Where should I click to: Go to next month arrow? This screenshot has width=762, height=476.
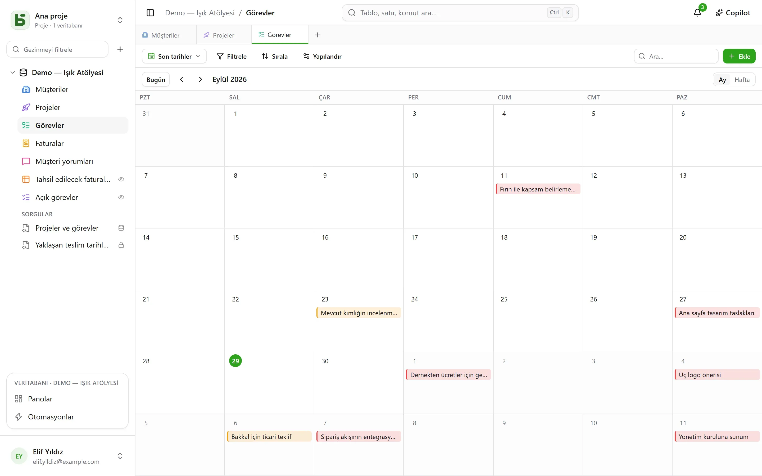200,79
